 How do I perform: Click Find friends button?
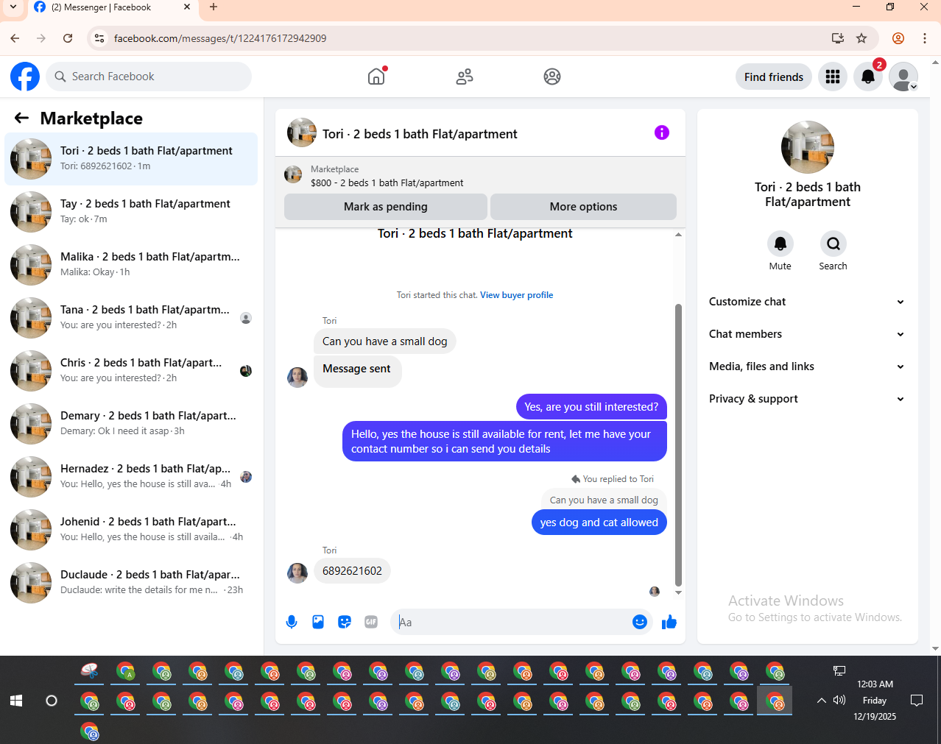click(774, 77)
